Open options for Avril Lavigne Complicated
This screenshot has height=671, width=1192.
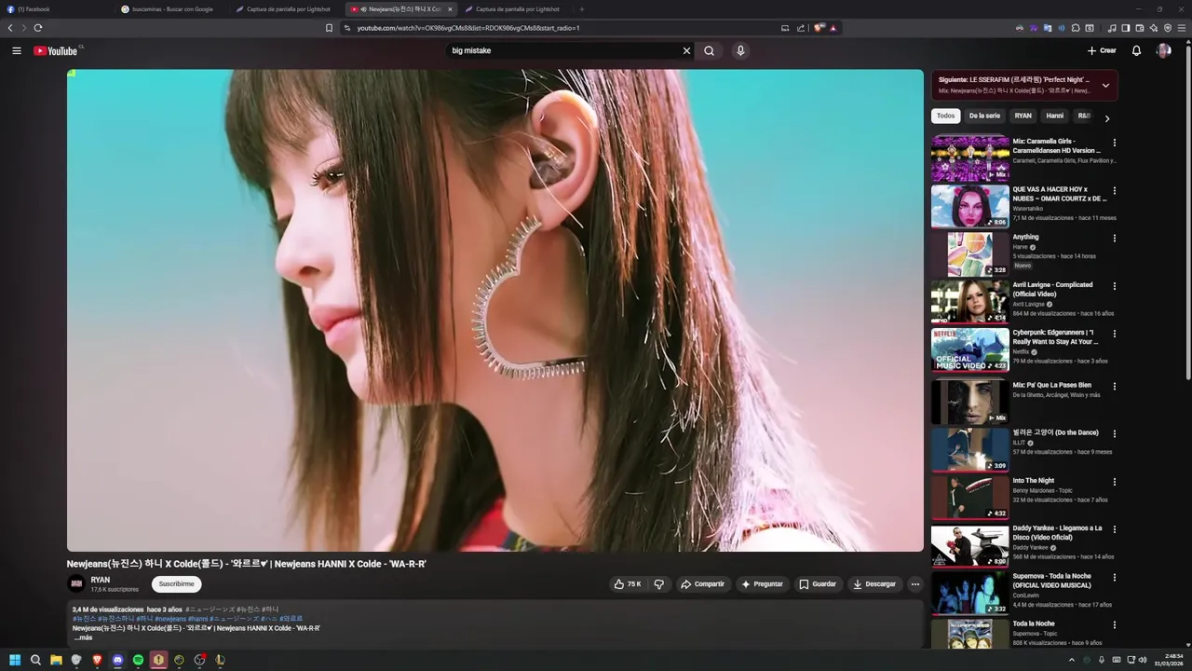(x=1115, y=286)
